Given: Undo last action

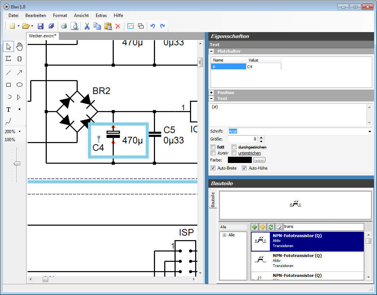Looking at the screenshot, I should pos(152,26).
